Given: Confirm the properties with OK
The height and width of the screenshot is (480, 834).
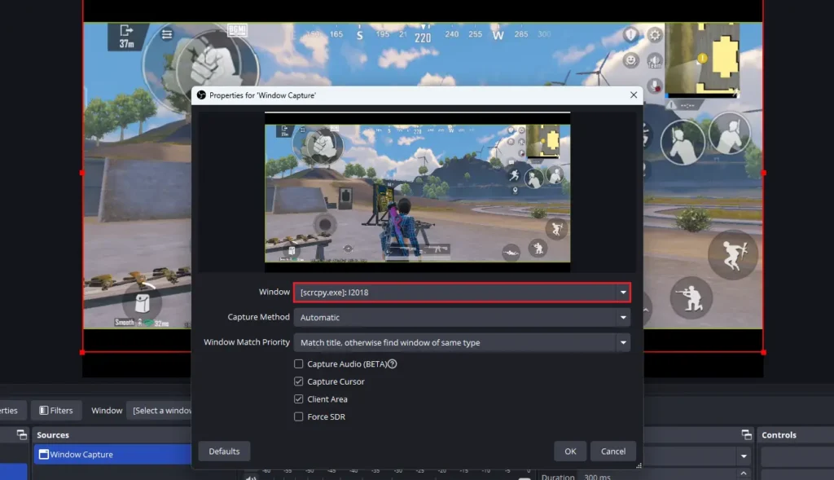Looking at the screenshot, I should pyautogui.click(x=569, y=451).
